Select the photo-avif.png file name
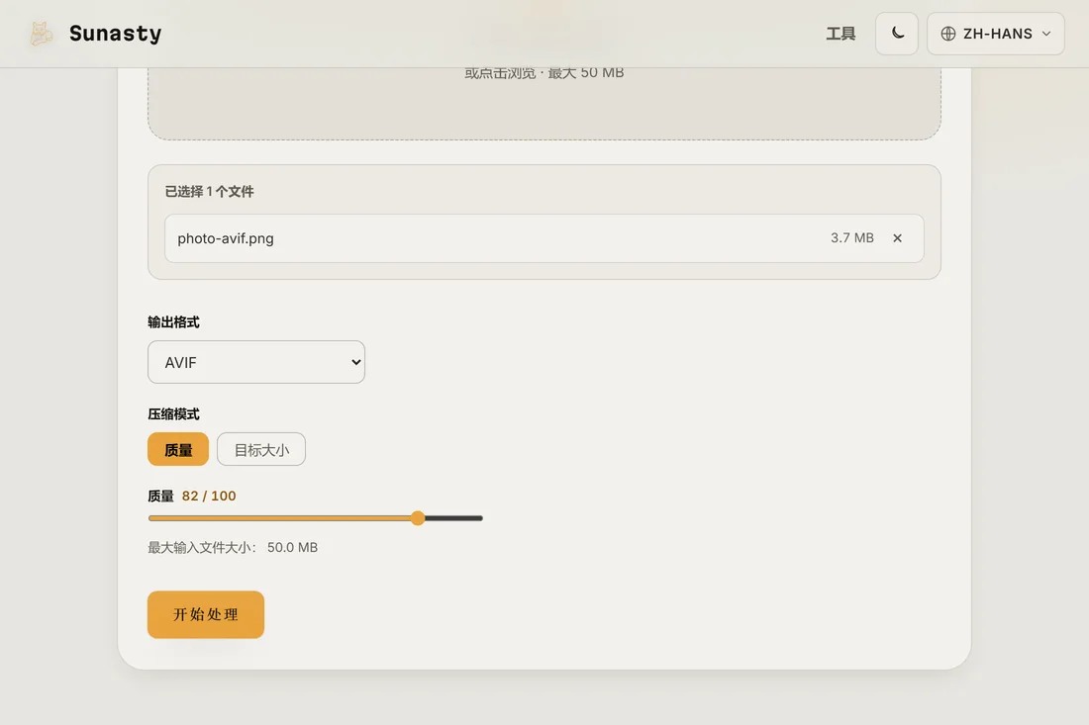This screenshot has width=1089, height=725. [226, 238]
